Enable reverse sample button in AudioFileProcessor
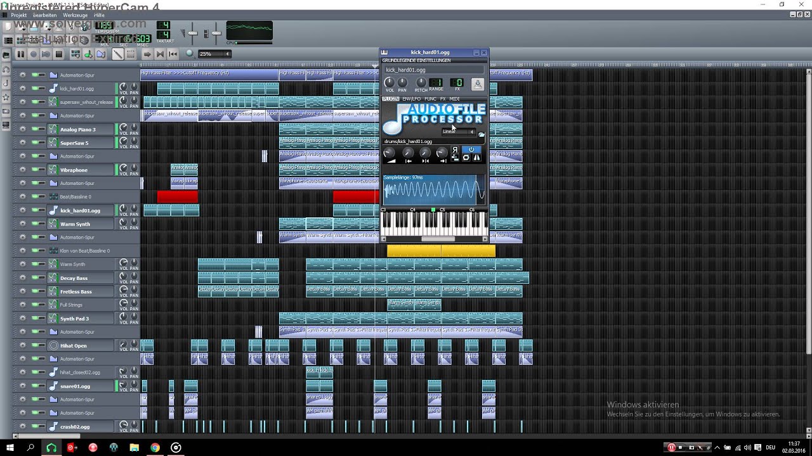812x456 pixels. pyautogui.click(x=455, y=150)
